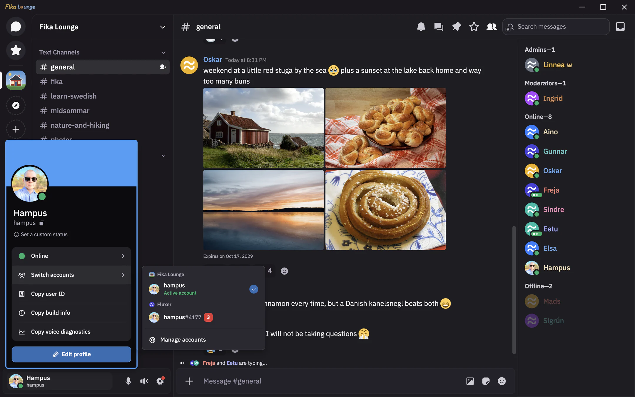Click the Edit profile button
Screen dimensions: 635x397
click(71, 354)
